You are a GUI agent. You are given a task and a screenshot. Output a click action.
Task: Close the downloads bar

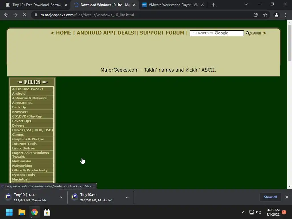[287, 197]
